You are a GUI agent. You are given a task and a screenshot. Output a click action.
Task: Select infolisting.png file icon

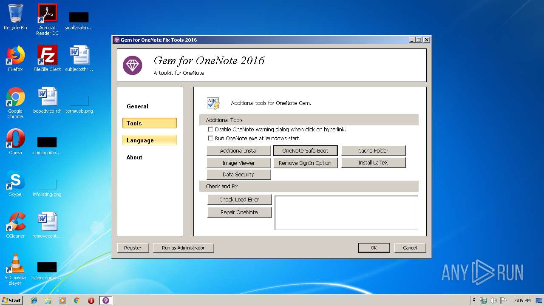pos(47,188)
